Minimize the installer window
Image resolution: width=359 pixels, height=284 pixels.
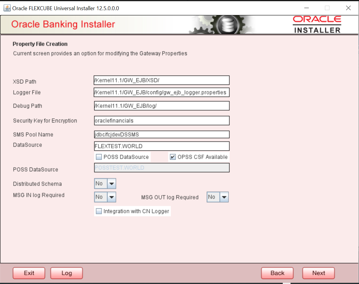tap(306, 8)
